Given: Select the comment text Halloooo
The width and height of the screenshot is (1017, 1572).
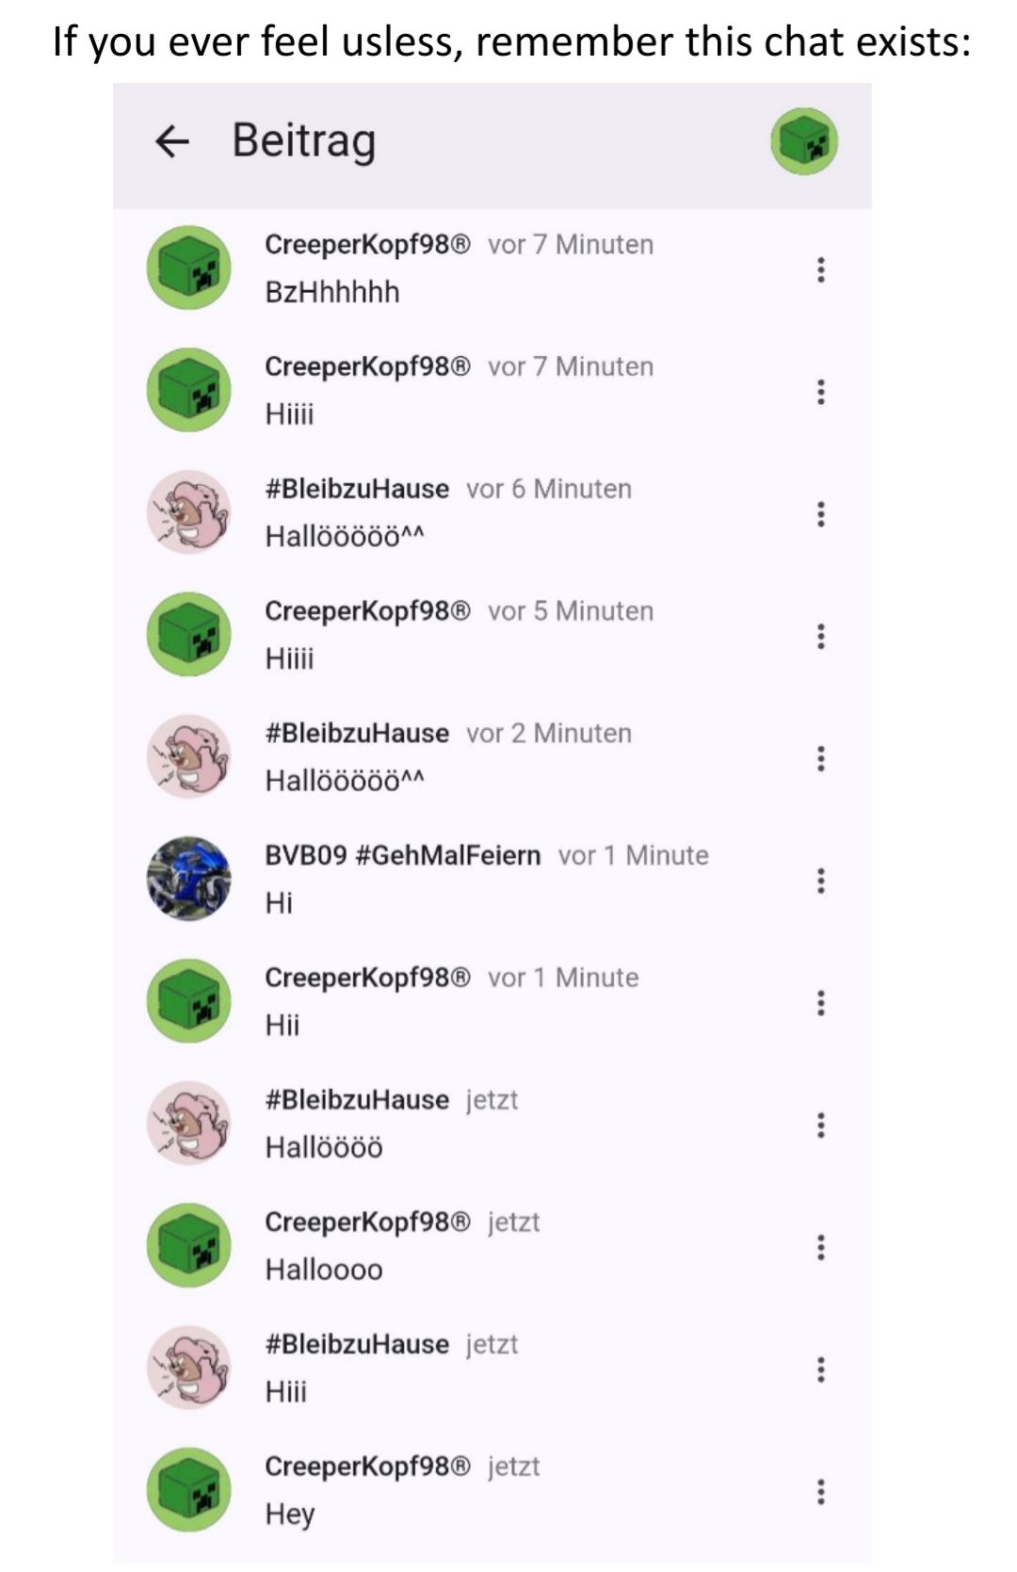Looking at the screenshot, I should pos(324,1270).
